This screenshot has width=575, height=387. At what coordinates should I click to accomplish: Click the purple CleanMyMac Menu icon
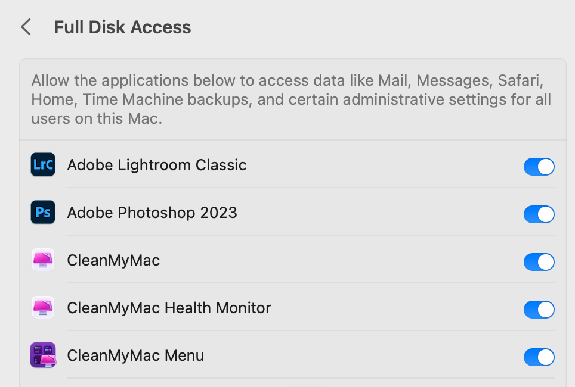pyautogui.click(x=43, y=355)
